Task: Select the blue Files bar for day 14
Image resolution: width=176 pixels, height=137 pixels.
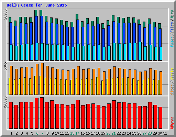Action: coord(78,32)
